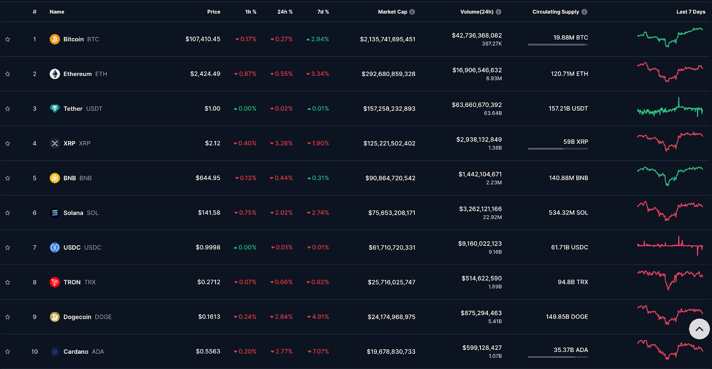Click the Tether coin logo

55,108
